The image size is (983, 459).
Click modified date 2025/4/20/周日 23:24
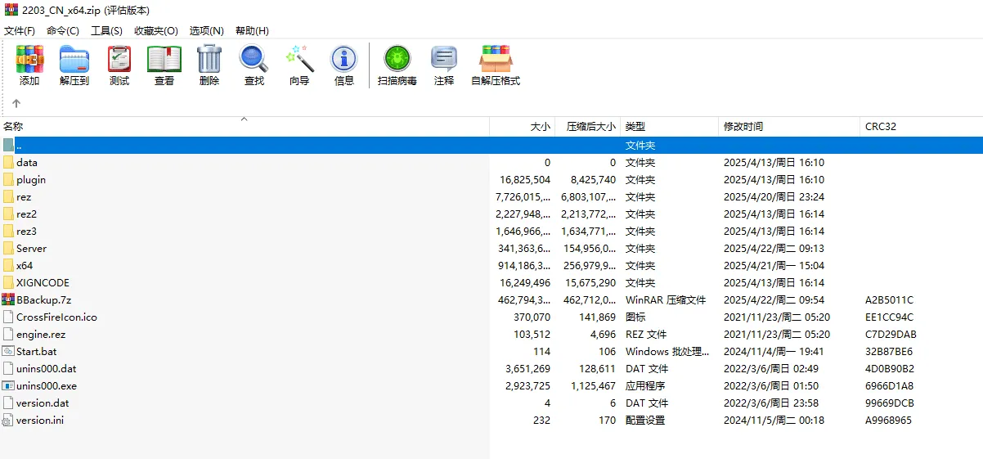774,196
